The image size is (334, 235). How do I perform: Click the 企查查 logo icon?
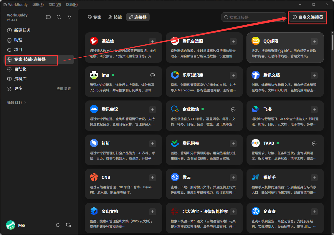click(256, 211)
